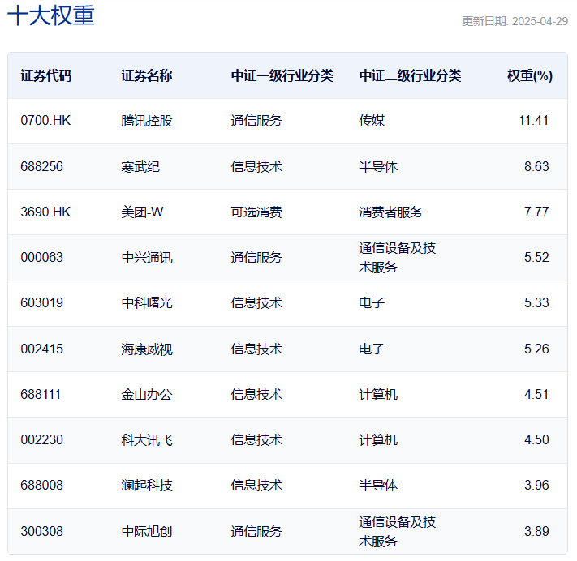The image size is (577, 561).
Task: Select the 寒武纪 stock name
Action: (x=140, y=166)
